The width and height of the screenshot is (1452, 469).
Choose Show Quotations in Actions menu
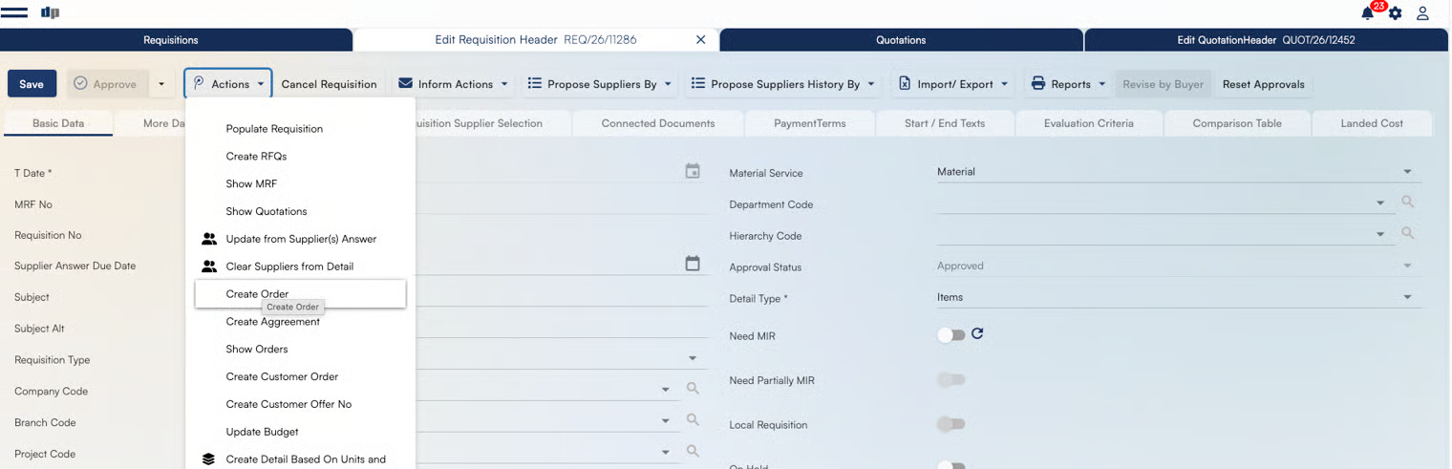click(267, 211)
